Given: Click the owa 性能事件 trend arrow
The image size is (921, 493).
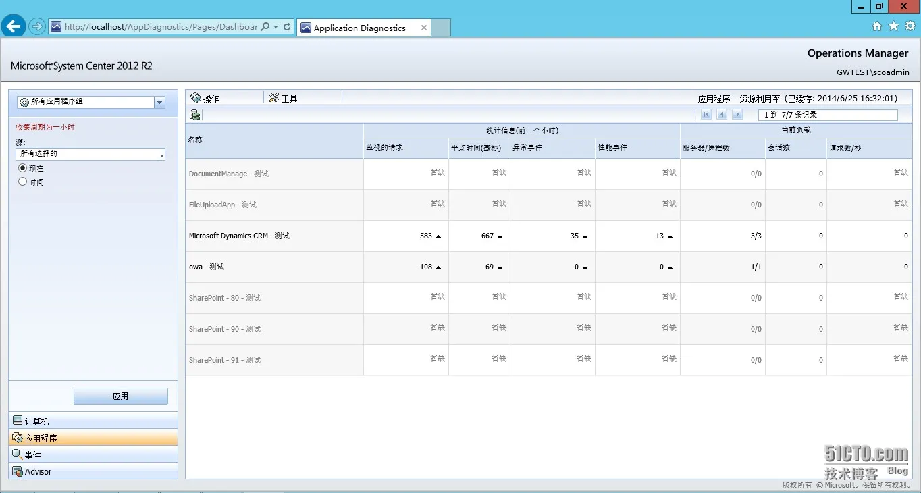Looking at the screenshot, I should click(670, 267).
